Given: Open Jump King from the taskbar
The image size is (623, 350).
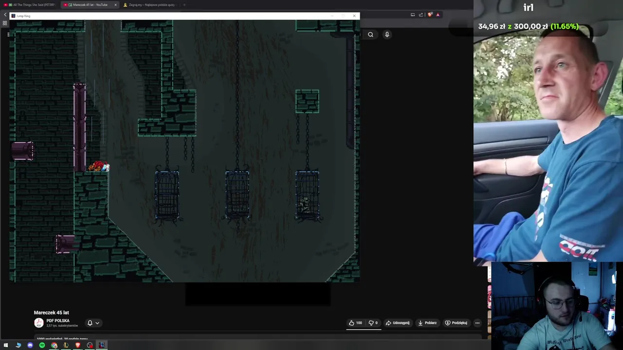Looking at the screenshot, I should [102, 345].
